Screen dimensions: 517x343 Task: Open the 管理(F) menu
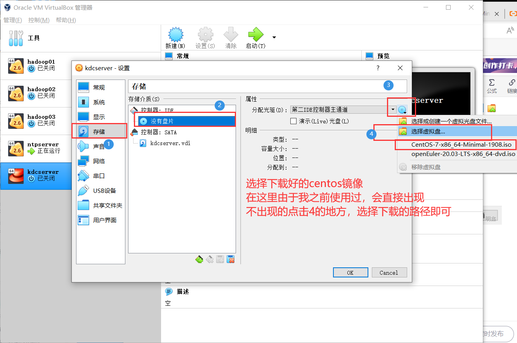(x=13, y=20)
